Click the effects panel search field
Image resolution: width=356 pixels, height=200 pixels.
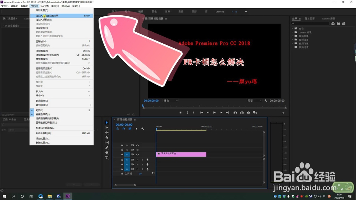coord(310,23)
